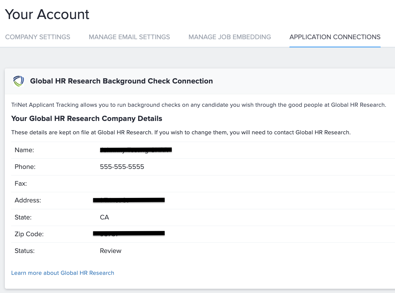395x293 pixels.
Task: Select the Application Connections tab
Action: (335, 37)
